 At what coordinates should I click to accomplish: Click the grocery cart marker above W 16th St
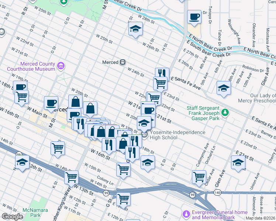[21, 98]
